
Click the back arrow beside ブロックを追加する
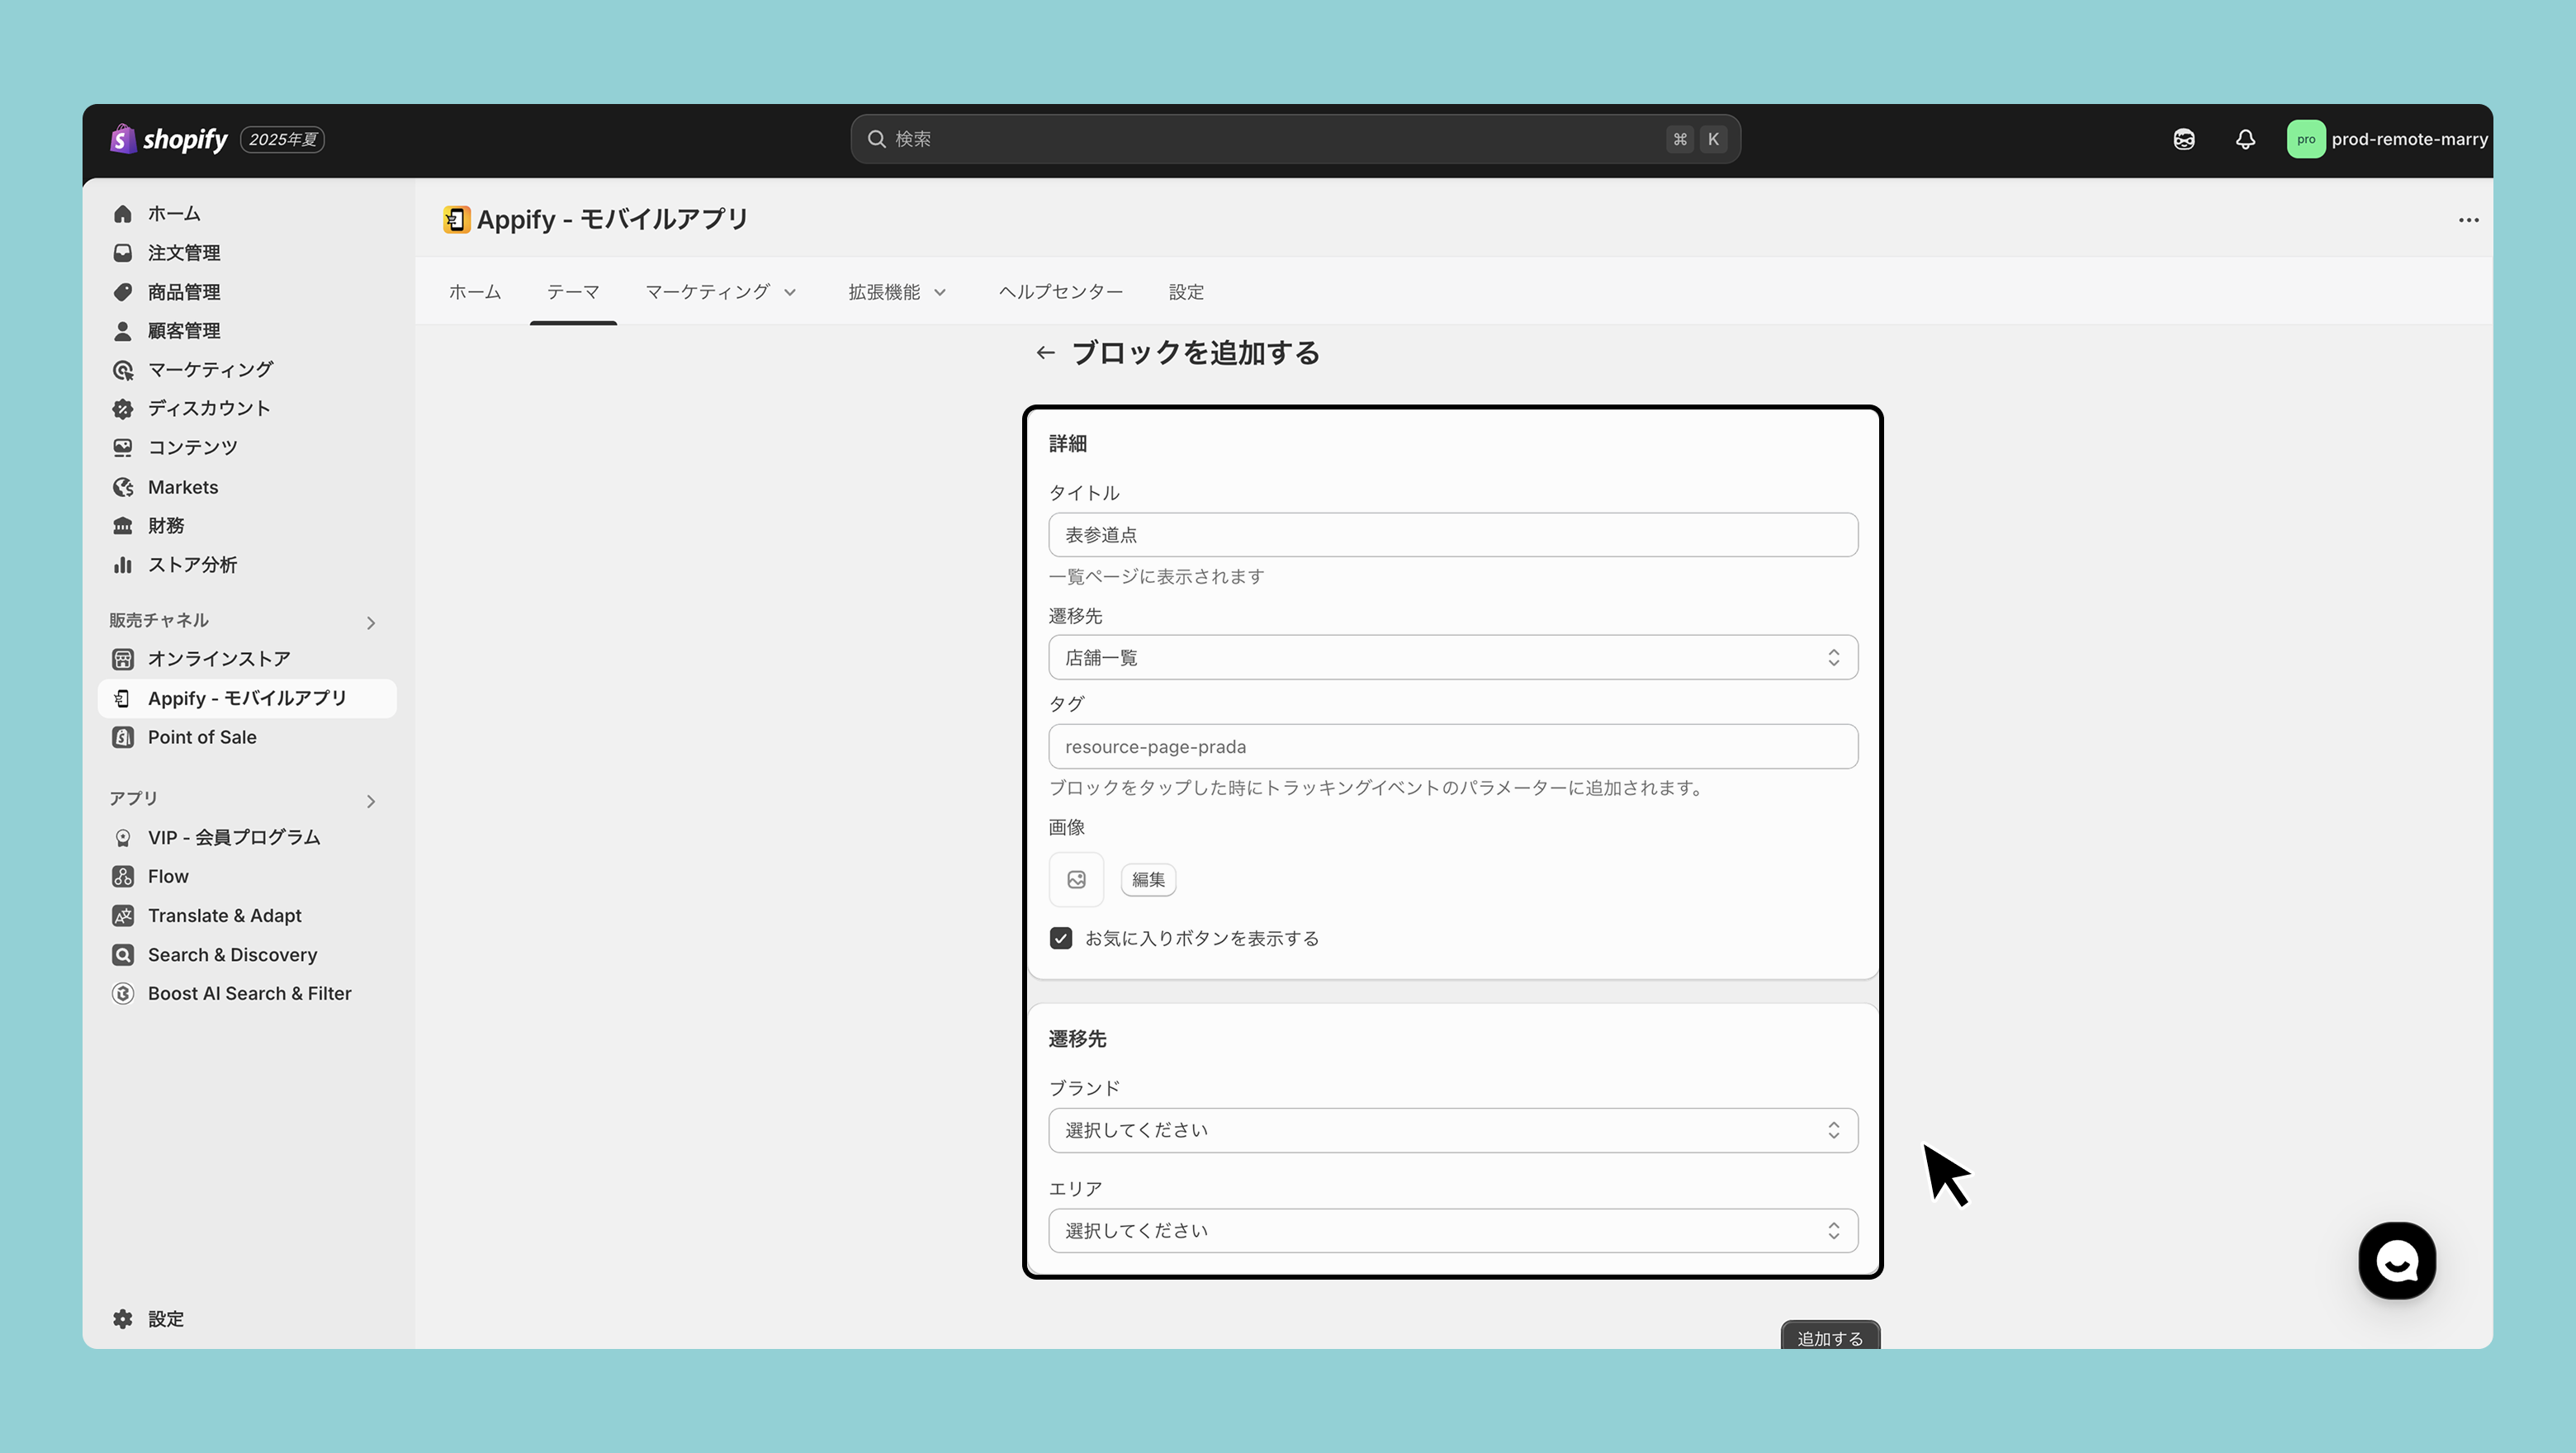tap(1045, 353)
